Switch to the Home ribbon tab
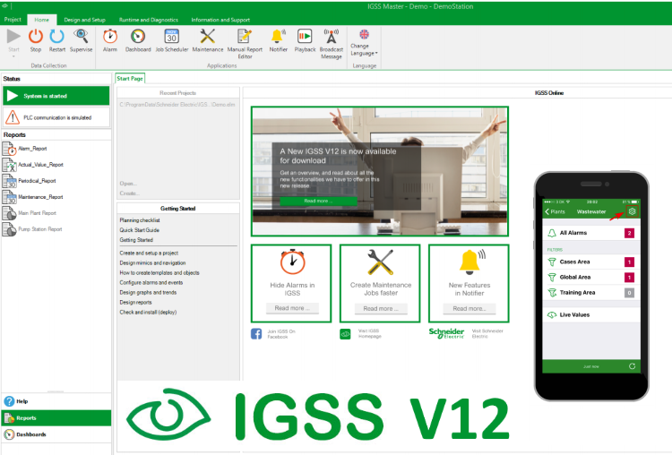The height and width of the screenshot is (455, 672). pyautogui.click(x=41, y=20)
